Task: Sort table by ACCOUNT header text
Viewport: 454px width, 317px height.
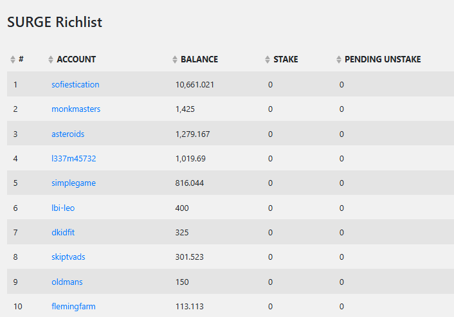Action: pos(76,59)
